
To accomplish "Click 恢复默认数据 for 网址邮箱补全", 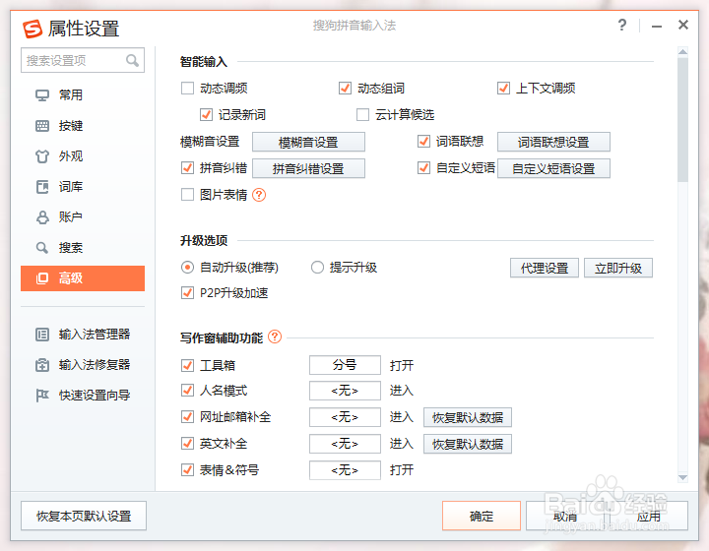I will [x=468, y=417].
